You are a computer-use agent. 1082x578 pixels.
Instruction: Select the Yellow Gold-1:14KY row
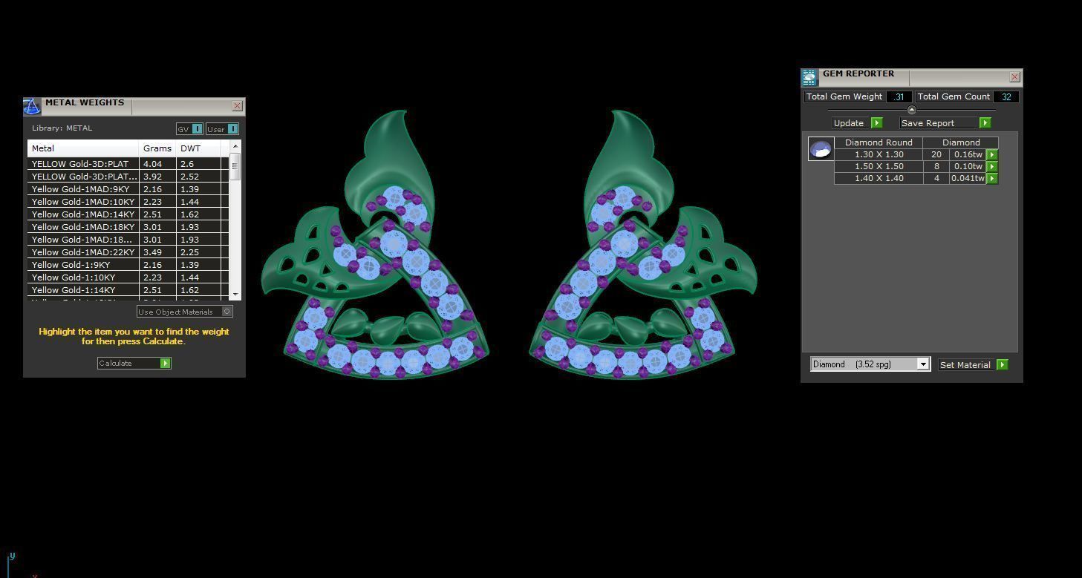[x=128, y=290]
